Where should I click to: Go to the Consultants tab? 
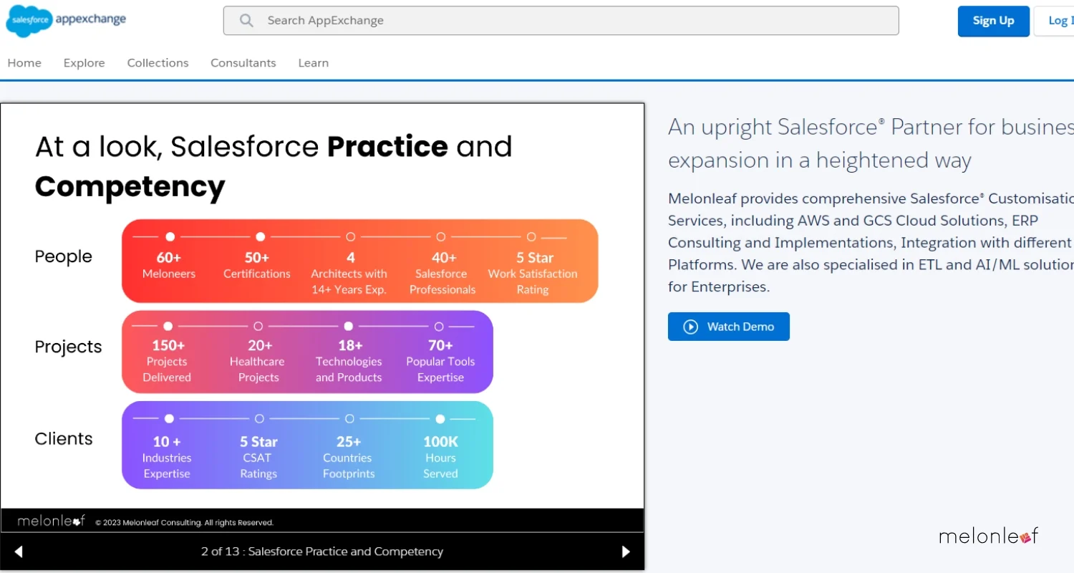point(243,63)
